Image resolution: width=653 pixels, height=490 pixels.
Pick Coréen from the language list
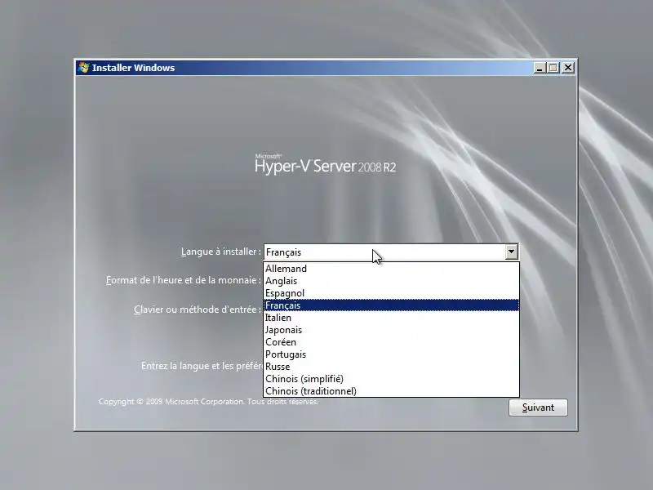pos(392,342)
